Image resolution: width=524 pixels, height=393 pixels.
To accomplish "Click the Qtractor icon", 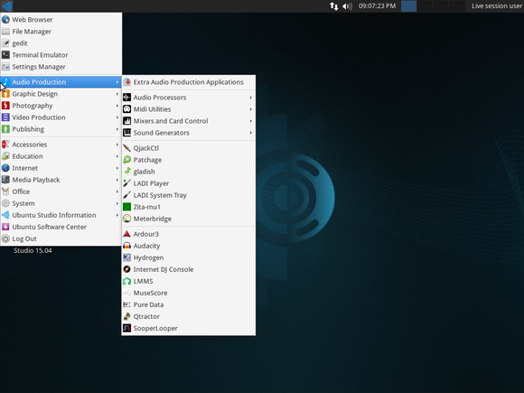I will point(126,316).
